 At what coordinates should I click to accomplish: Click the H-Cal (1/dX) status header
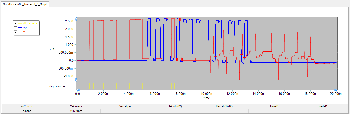pyautogui.click(x=224, y=106)
